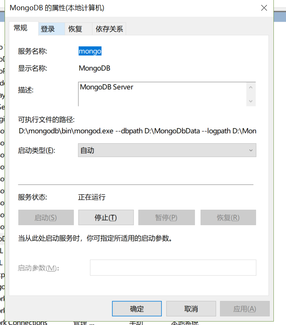Click the 应用(A) button

tap(244, 309)
